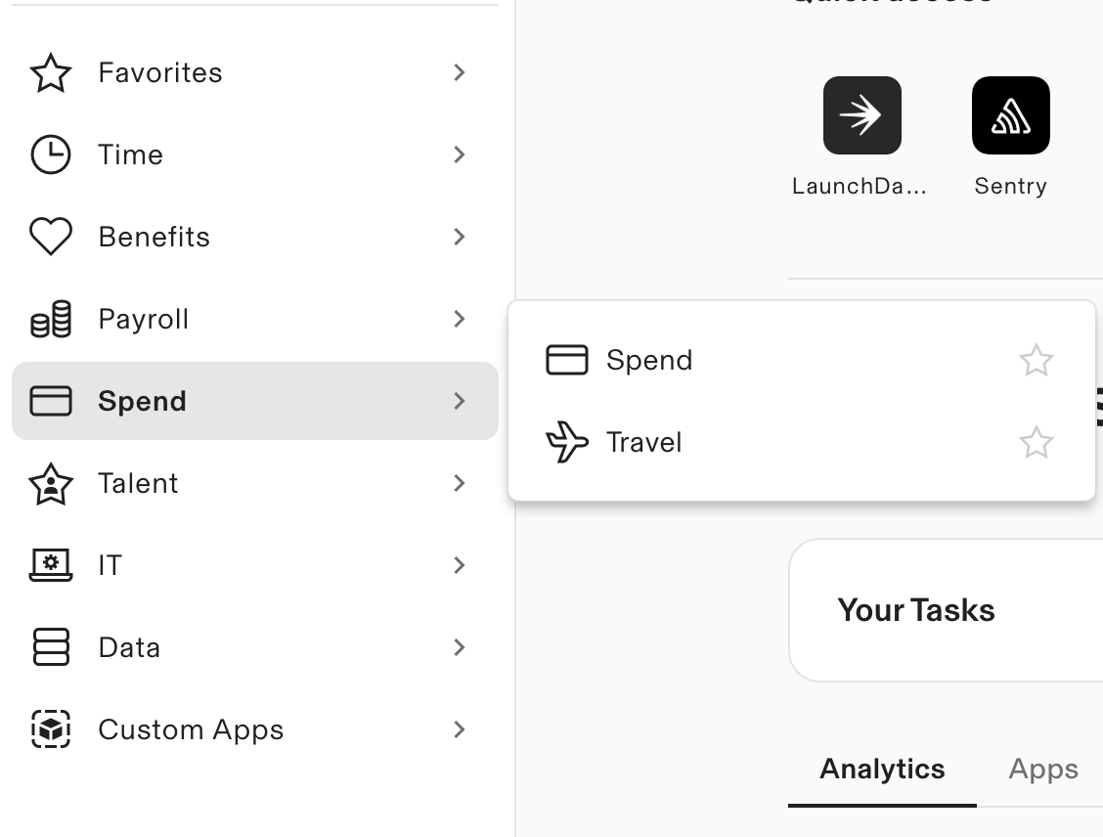Select Travel in the Spend flyout menu
Screen dimensions: 1103x837
(643, 443)
